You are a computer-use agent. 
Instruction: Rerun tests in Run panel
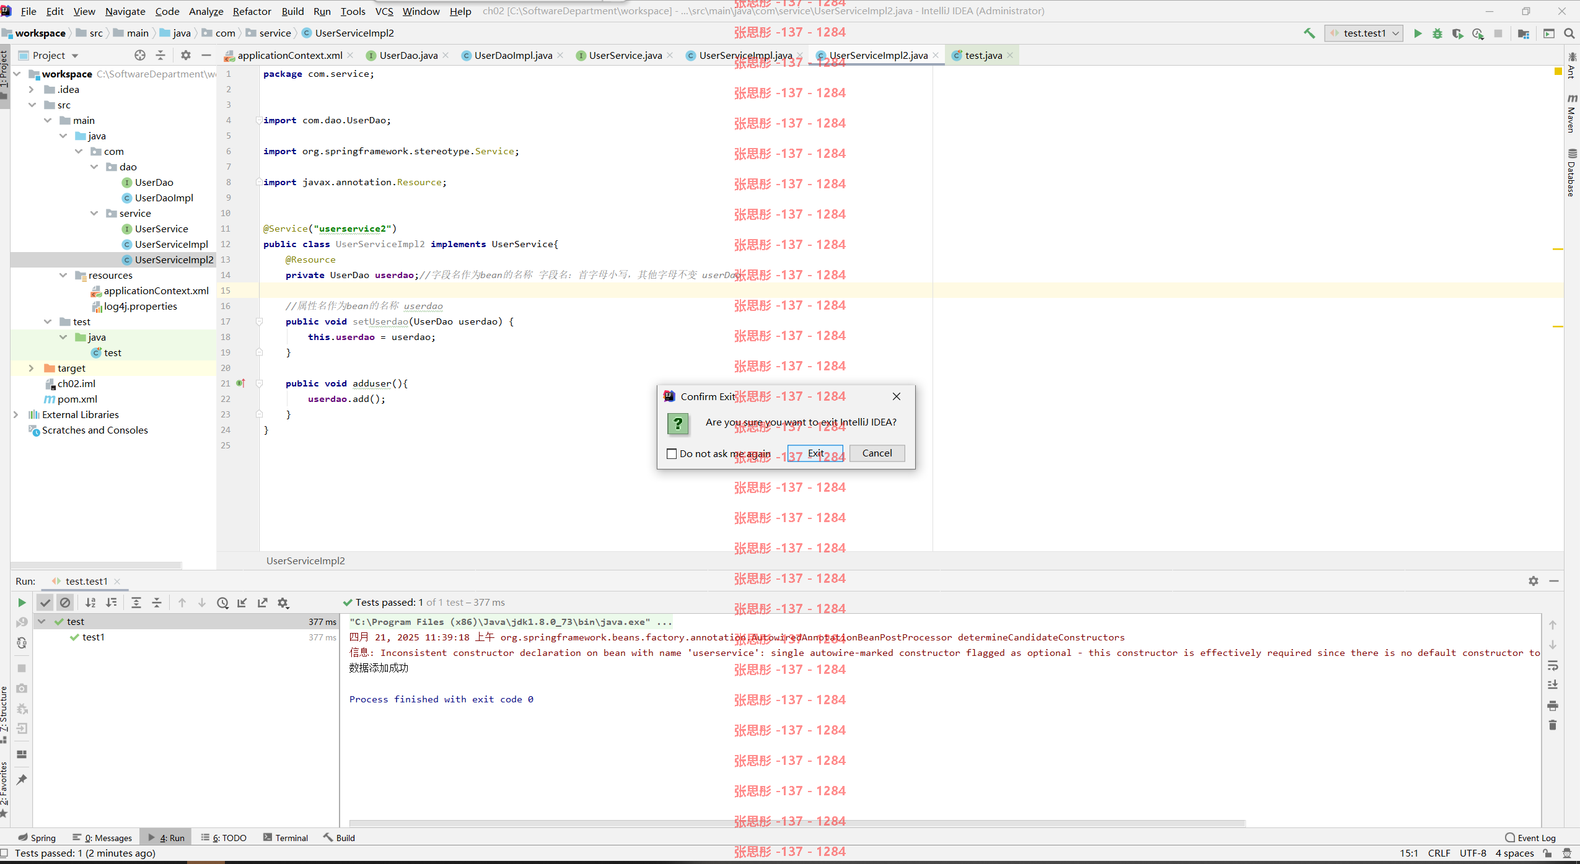click(x=22, y=603)
